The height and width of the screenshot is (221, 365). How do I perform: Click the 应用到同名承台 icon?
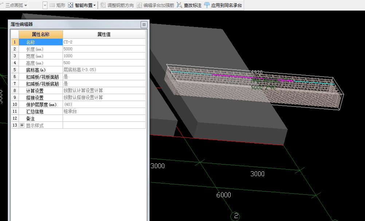point(207,5)
